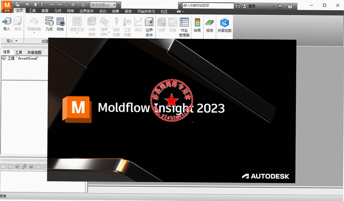Switch to the Mesh (网格) ribbon tab
The image size is (344, 201).
pyautogui.click(x=71, y=11)
